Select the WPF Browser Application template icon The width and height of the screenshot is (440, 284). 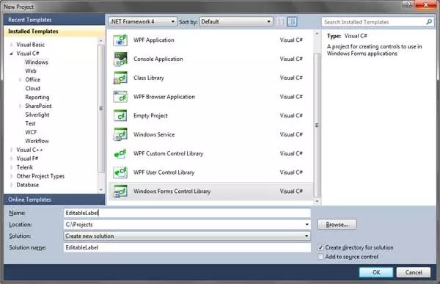120,97
